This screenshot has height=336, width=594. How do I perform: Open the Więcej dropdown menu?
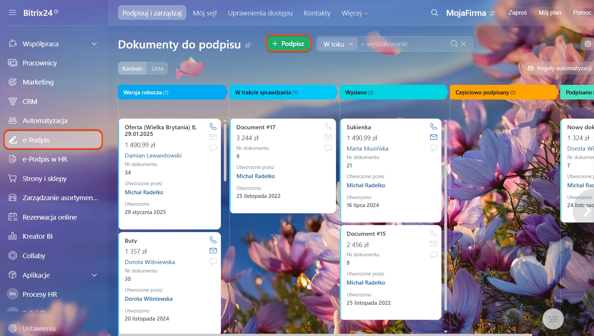pos(354,13)
